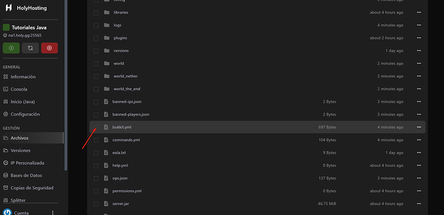Click the plugins folder icon
444x215 pixels.
point(106,38)
